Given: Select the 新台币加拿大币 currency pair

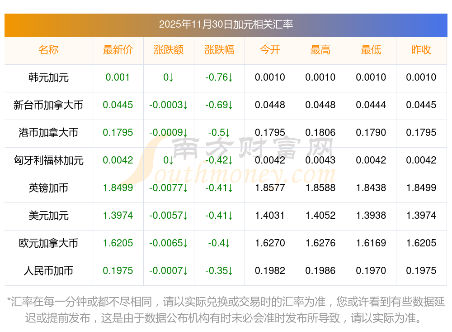Looking at the screenshot, I should [48, 105].
